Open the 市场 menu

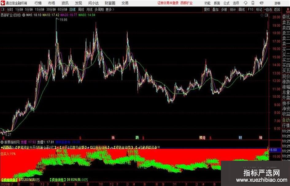pyautogui.click(x=52, y=3)
